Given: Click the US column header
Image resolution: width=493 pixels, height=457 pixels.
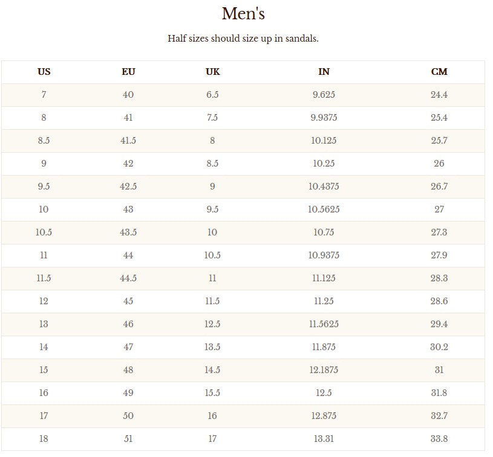Looking at the screenshot, I should (x=44, y=72).
